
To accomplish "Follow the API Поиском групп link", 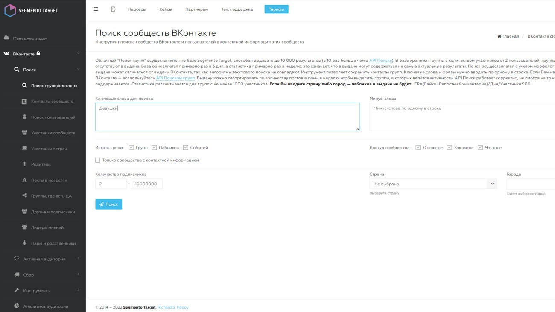I will [x=175, y=78].
